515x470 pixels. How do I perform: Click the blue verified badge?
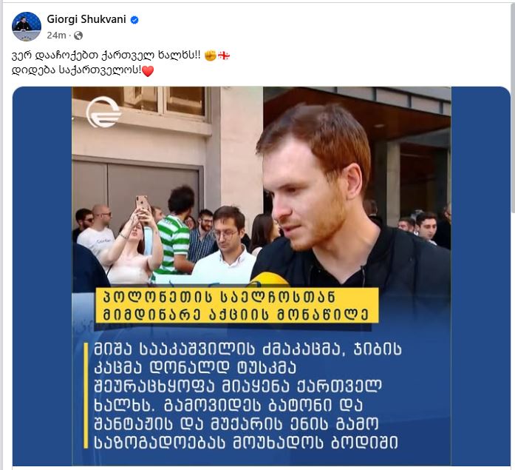click(x=134, y=20)
